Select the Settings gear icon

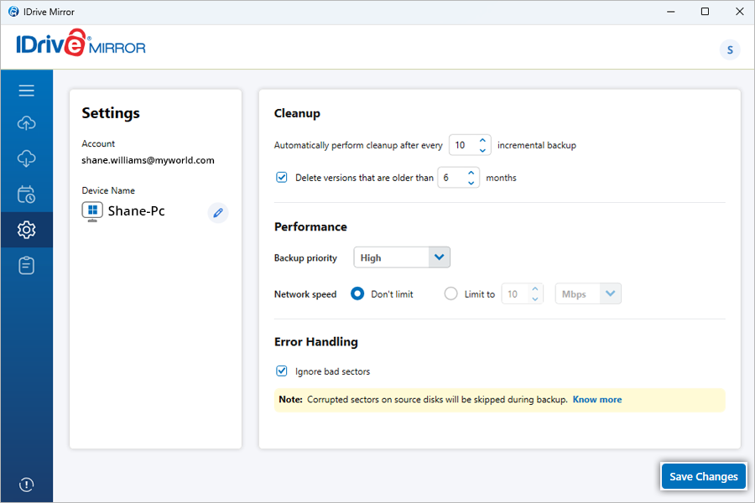[26, 230]
